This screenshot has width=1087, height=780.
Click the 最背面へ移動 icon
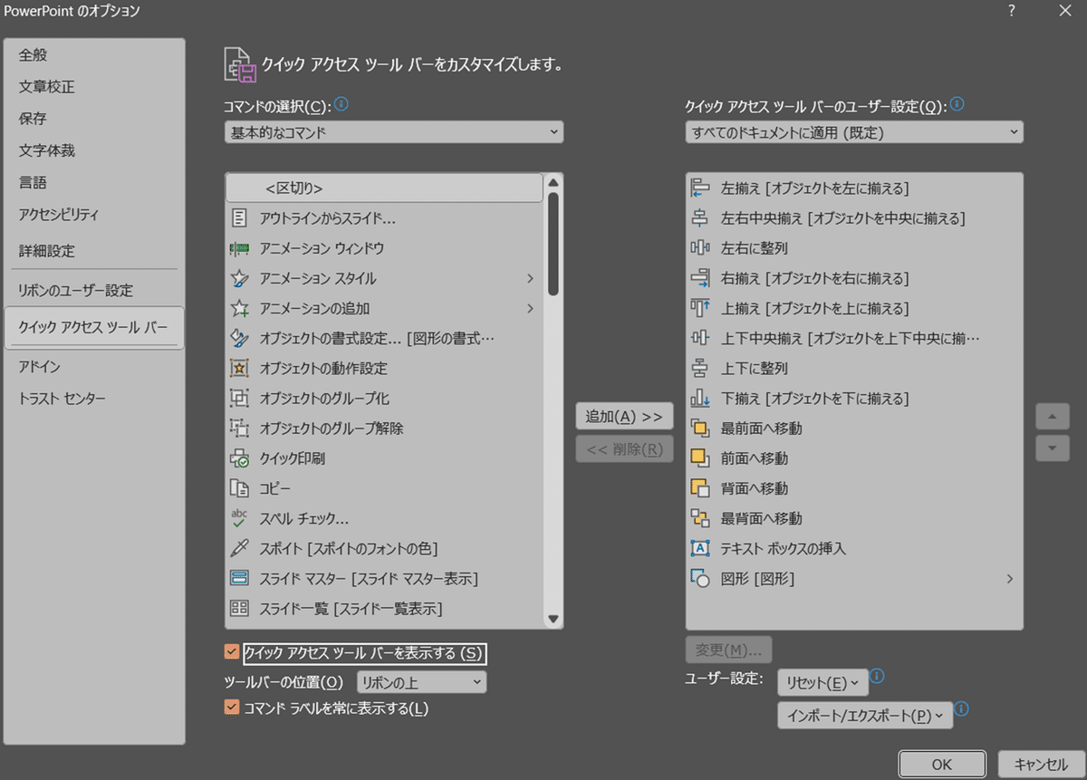700,518
